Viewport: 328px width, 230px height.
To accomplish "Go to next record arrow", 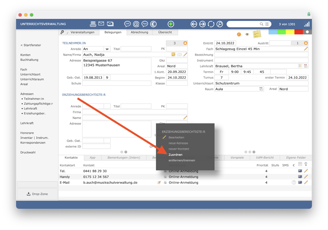I will pyautogui.click(x=202, y=24).
